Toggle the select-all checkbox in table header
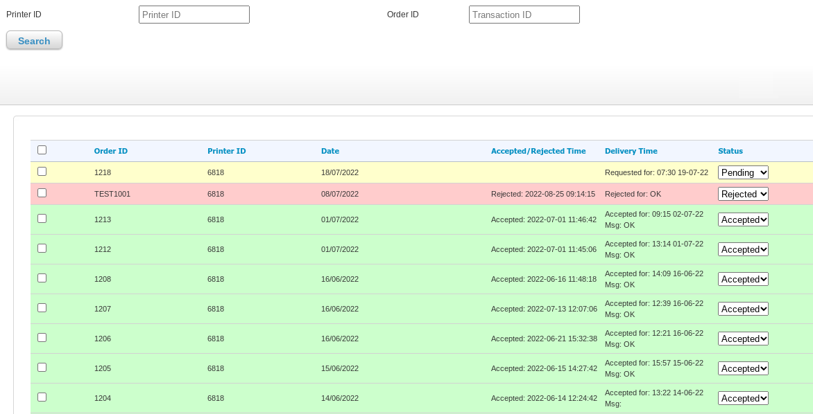This screenshot has height=414, width=813. point(42,150)
